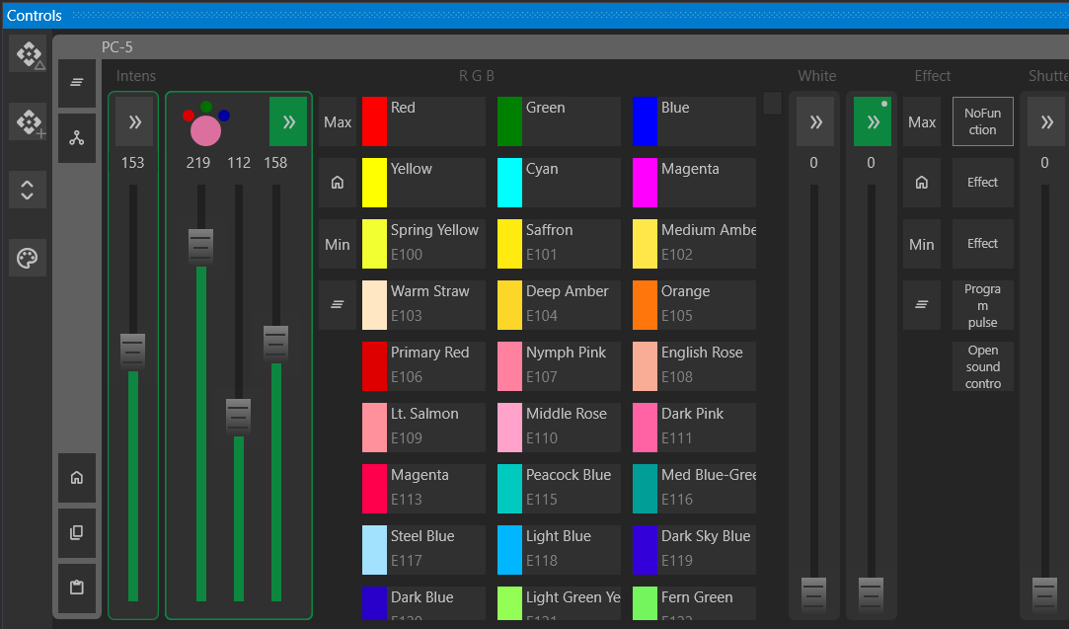Select Med Blue-Green E116 swatch
Screen dimensions: 1069x629
click(x=694, y=489)
